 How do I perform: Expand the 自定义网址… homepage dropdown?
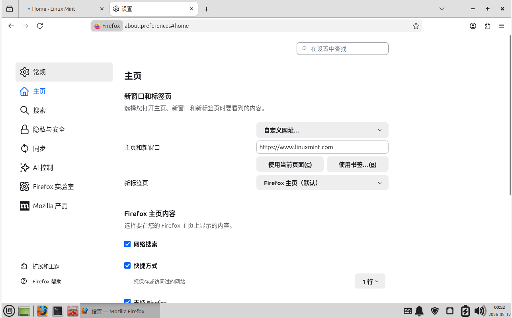pos(322,130)
